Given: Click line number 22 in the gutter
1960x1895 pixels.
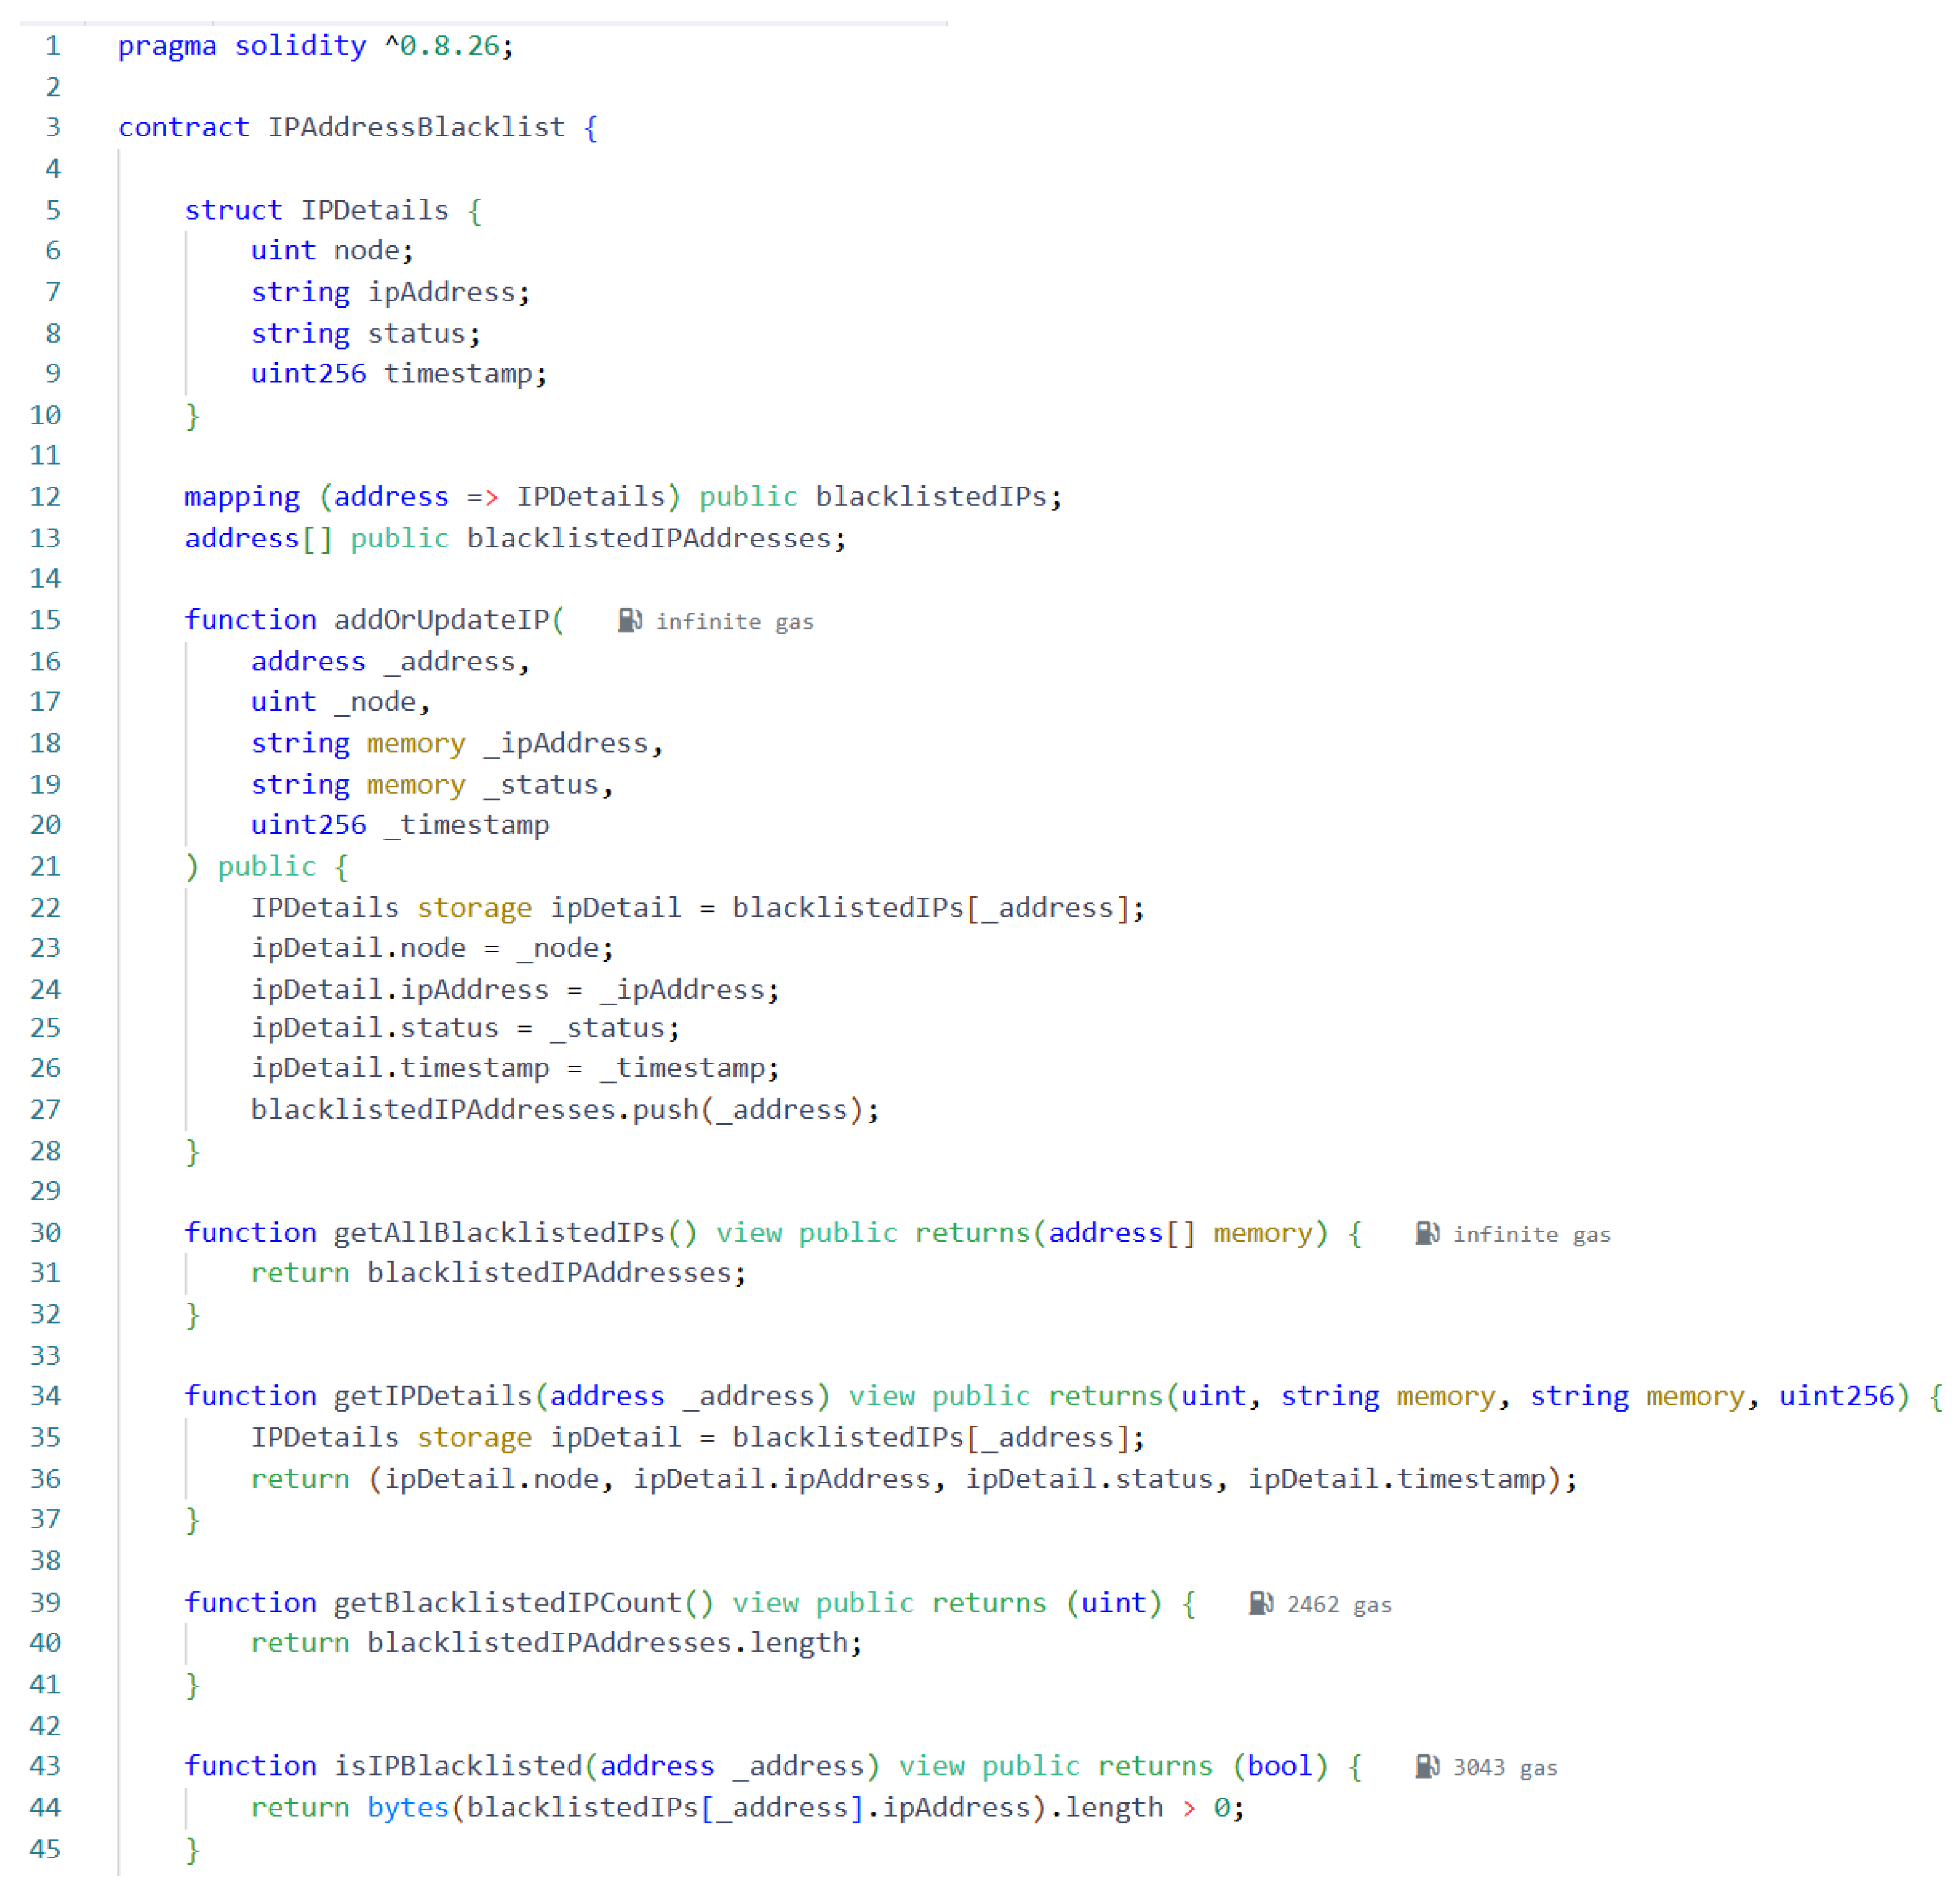Looking at the screenshot, I should (46, 907).
